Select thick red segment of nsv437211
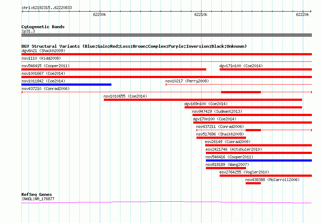322x223 pixels. click(253, 130)
